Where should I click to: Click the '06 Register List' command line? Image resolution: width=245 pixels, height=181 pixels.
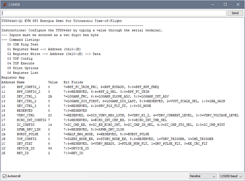pyautogui.click(x=23, y=73)
